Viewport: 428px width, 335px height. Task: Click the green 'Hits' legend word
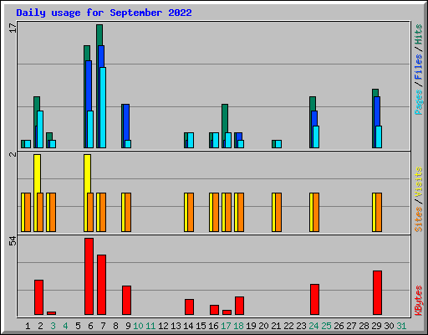click(x=418, y=34)
